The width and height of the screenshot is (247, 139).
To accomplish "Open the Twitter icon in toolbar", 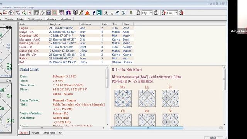I will (x=99, y=13).
